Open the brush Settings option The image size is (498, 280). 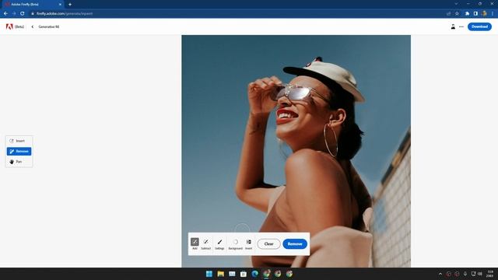coord(219,243)
